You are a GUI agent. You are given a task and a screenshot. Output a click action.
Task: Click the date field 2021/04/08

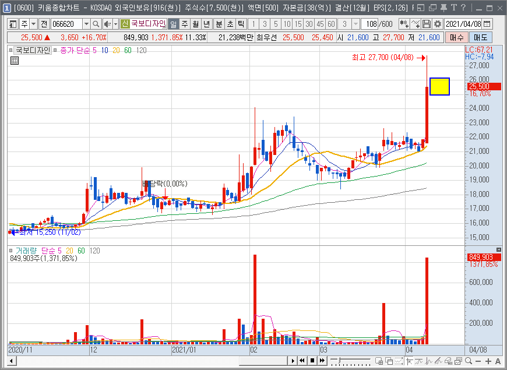coord(463,24)
